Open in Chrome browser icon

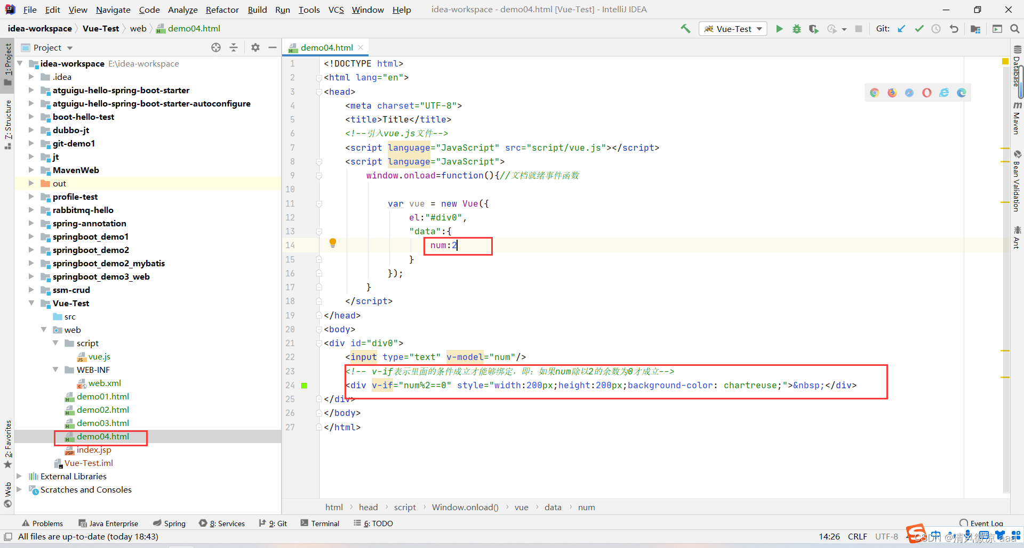pos(875,93)
